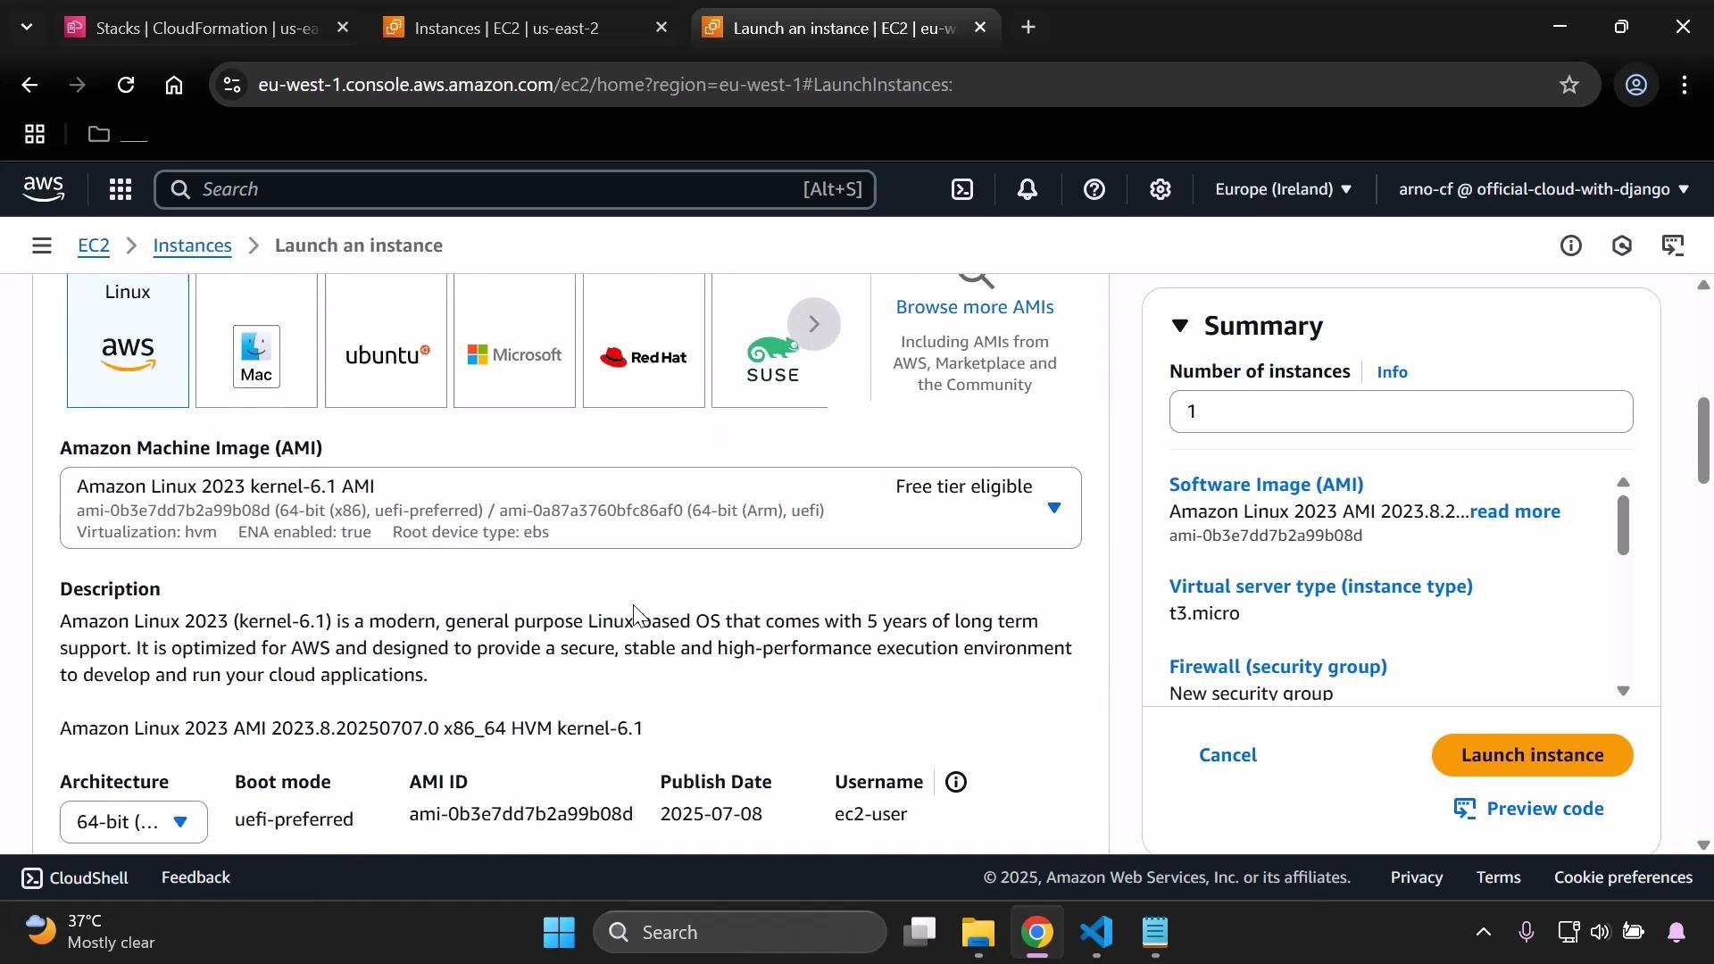Open the Chrome three-dot menu

coord(1684,85)
